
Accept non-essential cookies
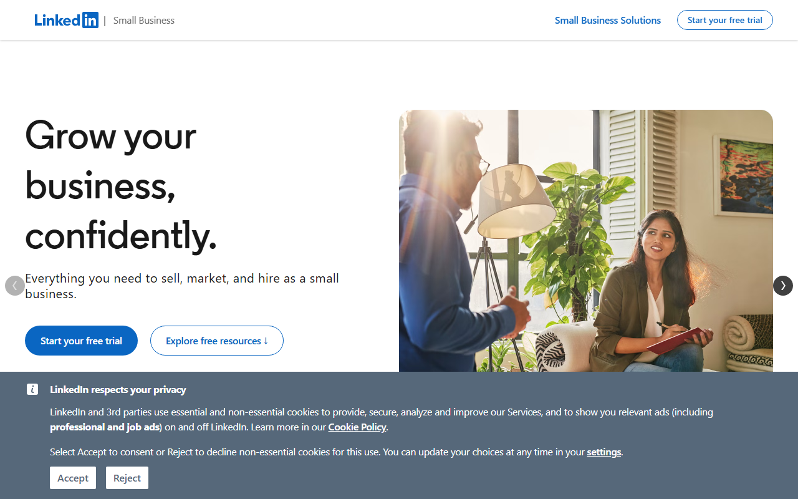click(x=73, y=478)
